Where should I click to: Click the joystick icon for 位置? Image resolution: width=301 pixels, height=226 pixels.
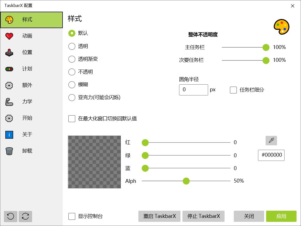(x=9, y=53)
